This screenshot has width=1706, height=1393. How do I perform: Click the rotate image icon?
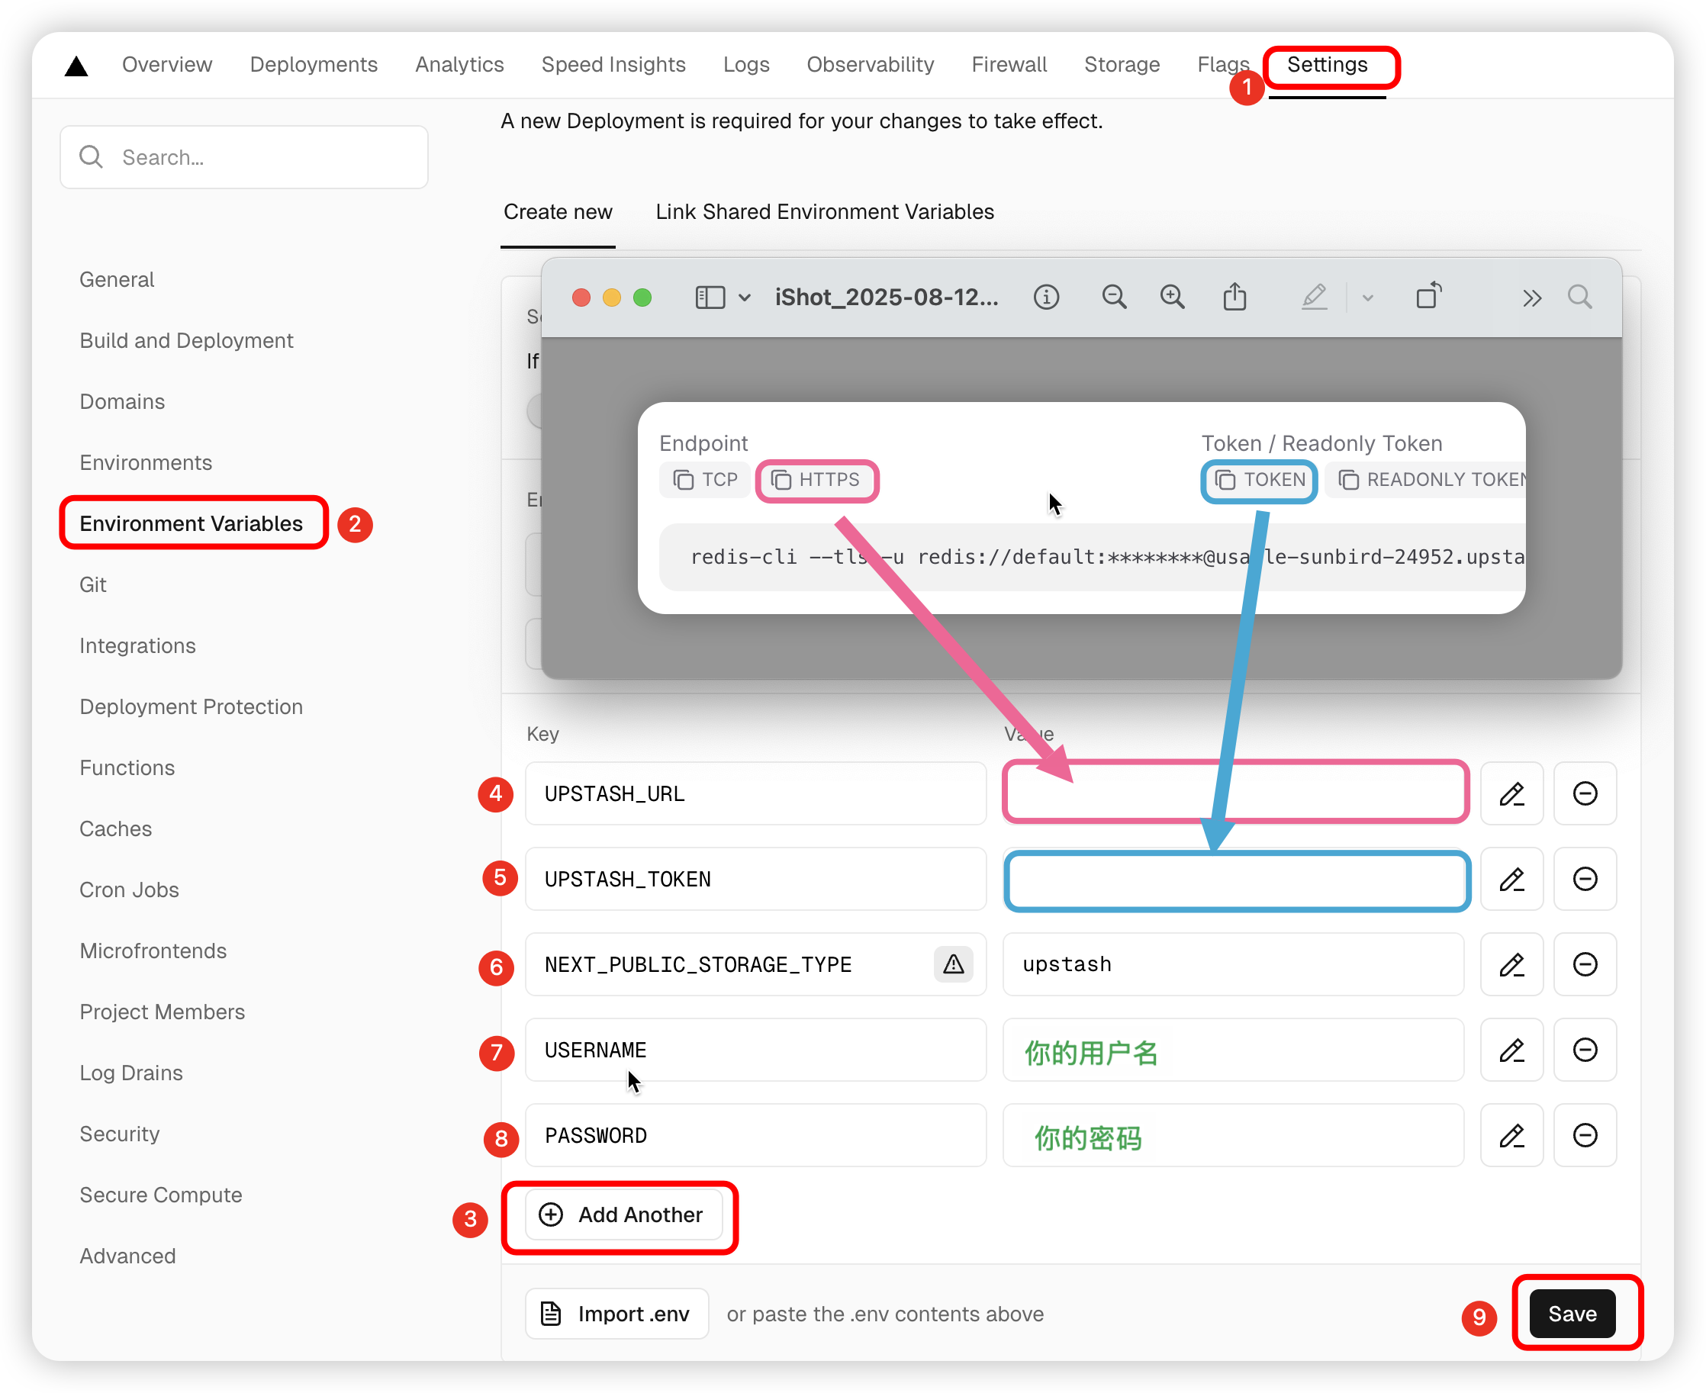1428,296
